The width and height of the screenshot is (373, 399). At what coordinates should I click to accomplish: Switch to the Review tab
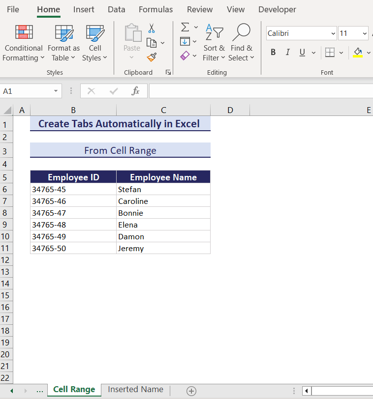click(x=200, y=9)
